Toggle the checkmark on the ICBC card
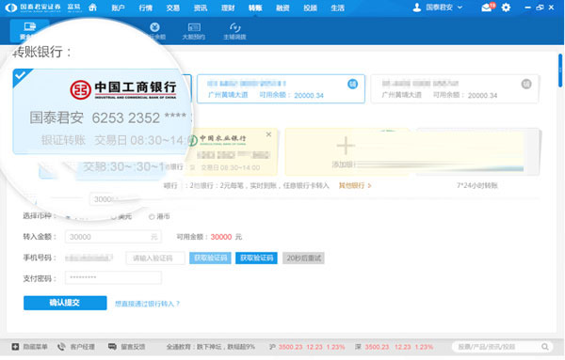Viewport: 565px width, 360px height. [x=20, y=75]
